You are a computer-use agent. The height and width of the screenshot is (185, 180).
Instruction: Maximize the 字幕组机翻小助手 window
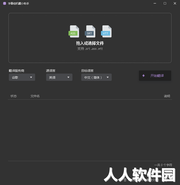(165, 3)
